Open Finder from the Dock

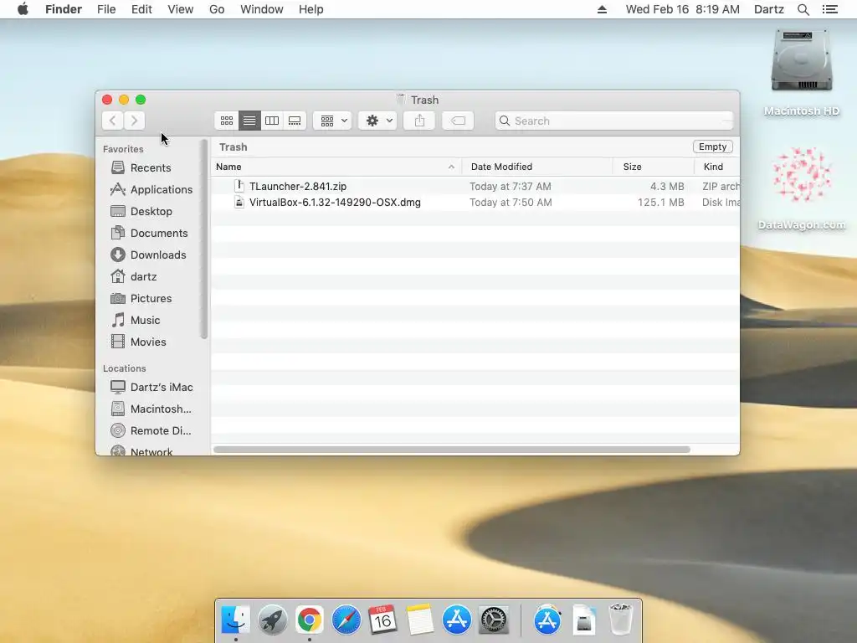click(x=235, y=620)
